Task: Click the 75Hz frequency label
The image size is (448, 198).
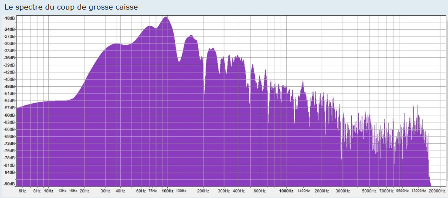Action: pos(153,191)
